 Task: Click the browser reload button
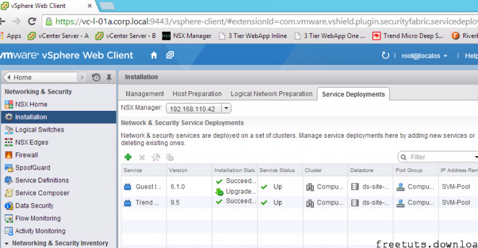point(32,21)
